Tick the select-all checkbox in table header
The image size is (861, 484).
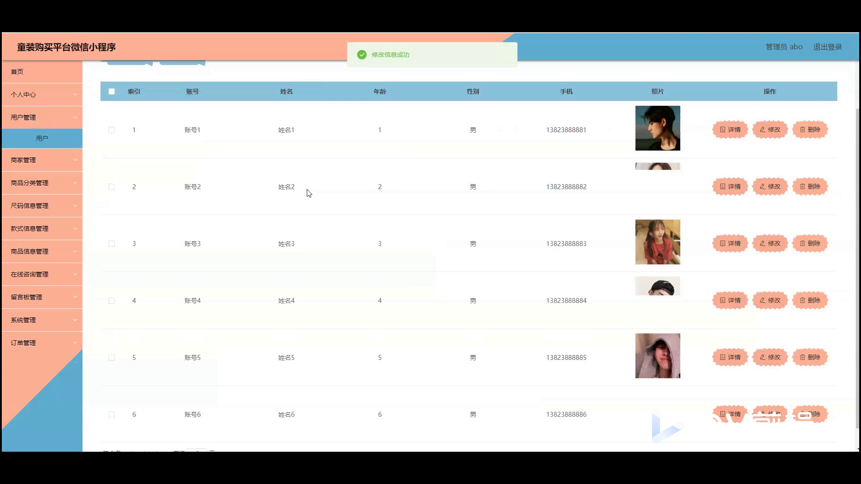coord(112,91)
